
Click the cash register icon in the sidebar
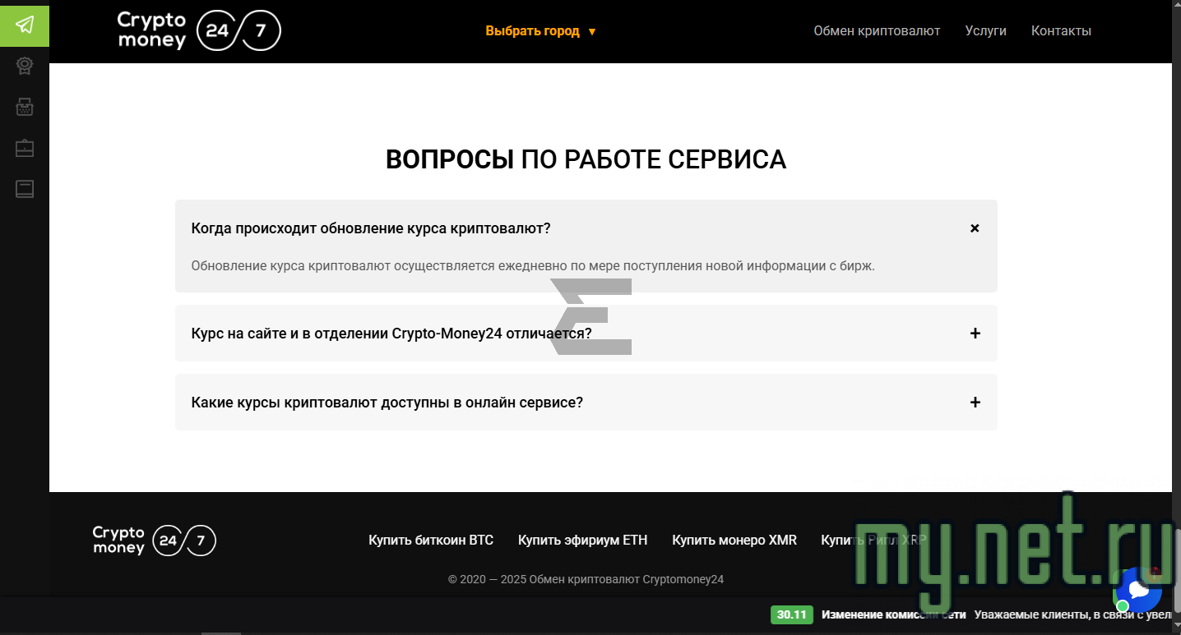pos(25,107)
